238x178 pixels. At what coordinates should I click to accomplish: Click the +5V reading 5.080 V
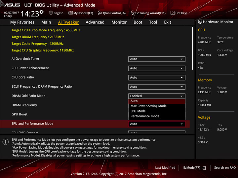222,130
